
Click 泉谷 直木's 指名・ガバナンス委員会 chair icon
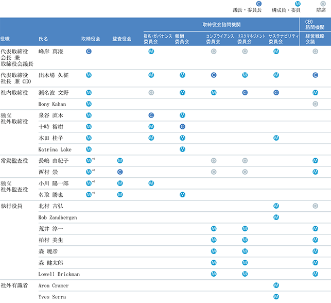point(151,115)
